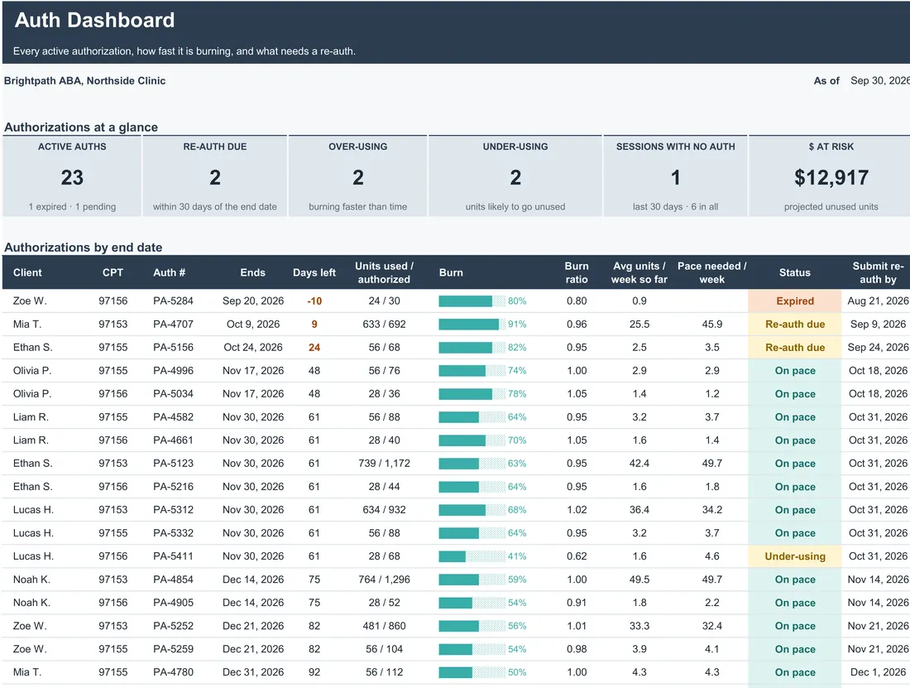Image resolution: width=910 pixels, height=688 pixels.
Task: Click the 45.9 pace needed cell
Action: (x=712, y=324)
